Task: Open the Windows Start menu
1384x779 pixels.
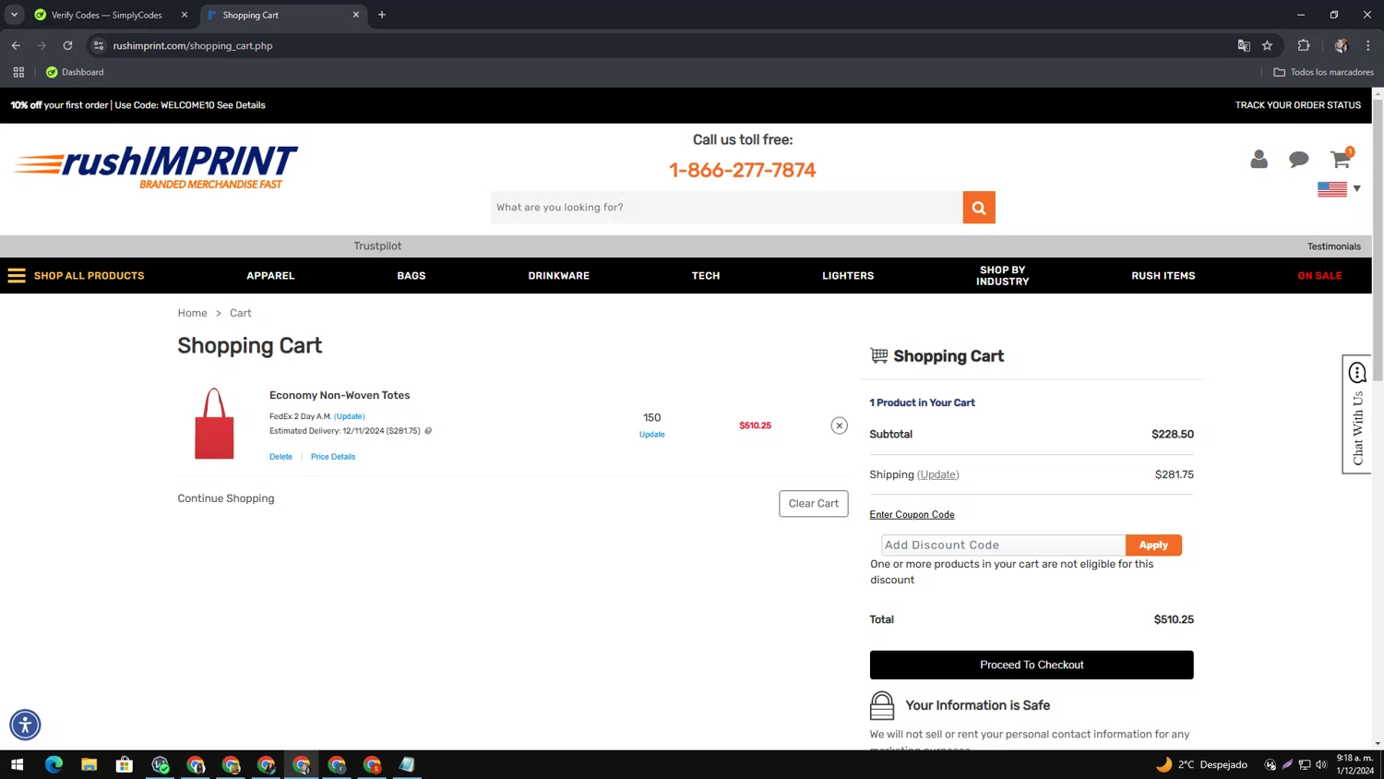Action: [x=17, y=764]
